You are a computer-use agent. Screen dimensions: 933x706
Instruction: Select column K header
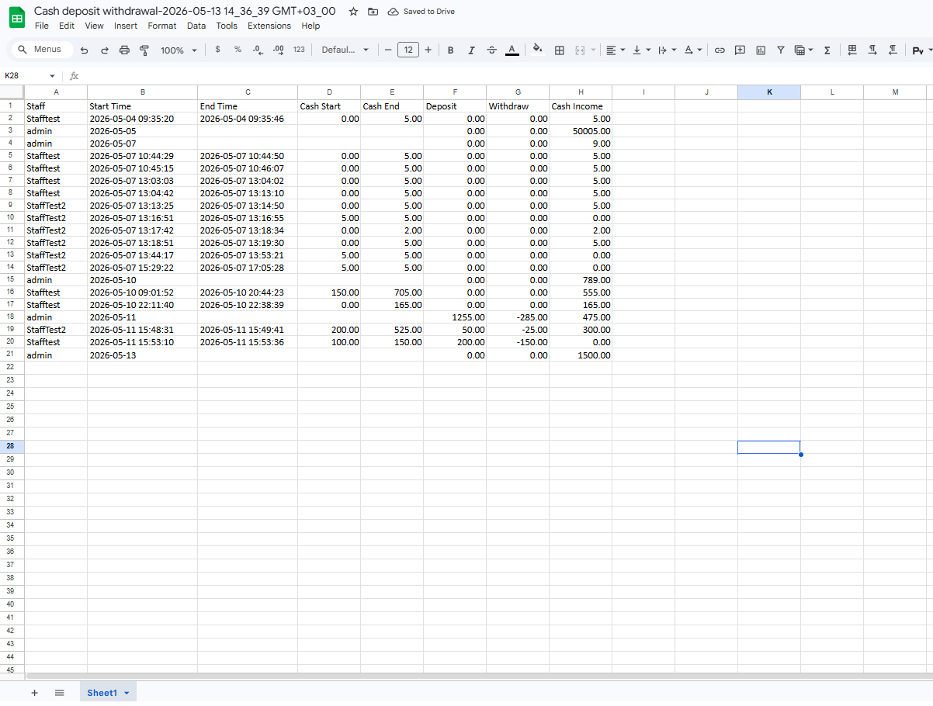pos(769,92)
